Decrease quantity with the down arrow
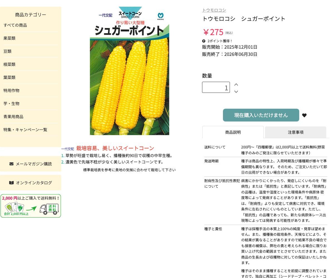Image resolution: width=334 pixels, height=278 pixels. point(236,91)
